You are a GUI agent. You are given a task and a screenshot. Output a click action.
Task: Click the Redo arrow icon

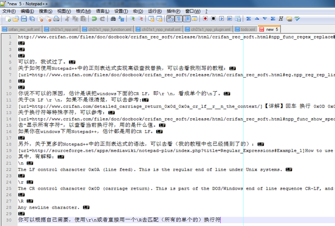[x=103, y=19]
